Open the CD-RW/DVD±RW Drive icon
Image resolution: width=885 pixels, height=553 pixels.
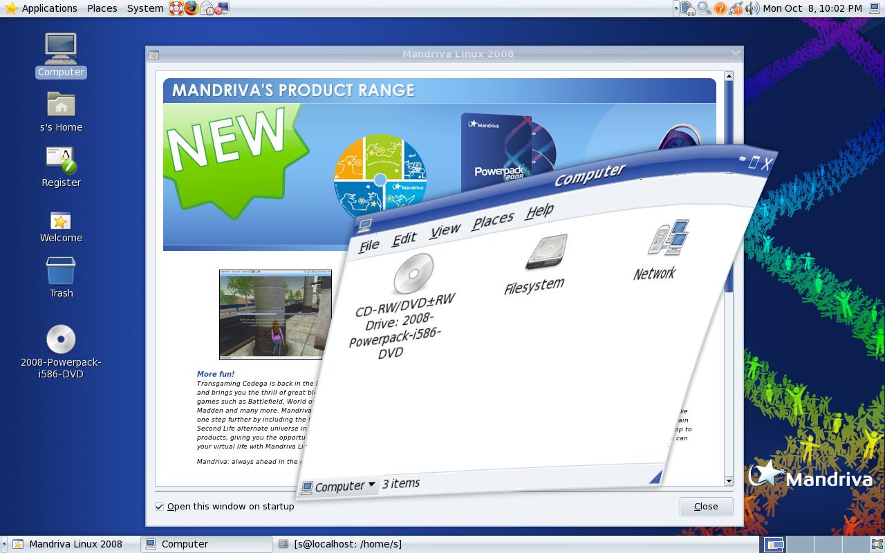tap(413, 274)
